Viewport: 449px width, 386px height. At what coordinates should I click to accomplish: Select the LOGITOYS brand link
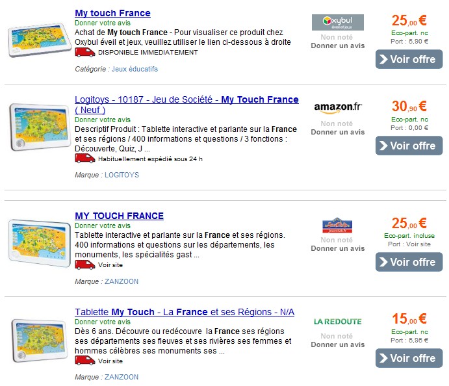coord(122,175)
